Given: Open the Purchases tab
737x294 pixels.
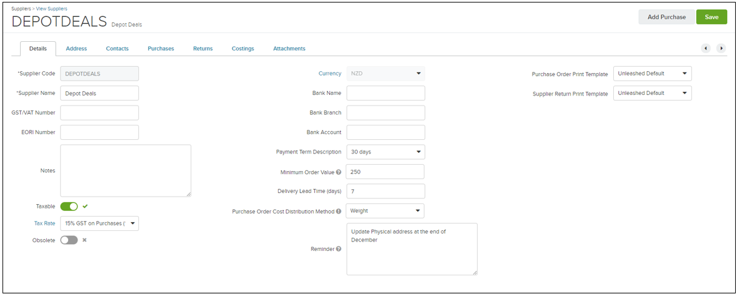Looking at the screenshot, I should point(161,48).
